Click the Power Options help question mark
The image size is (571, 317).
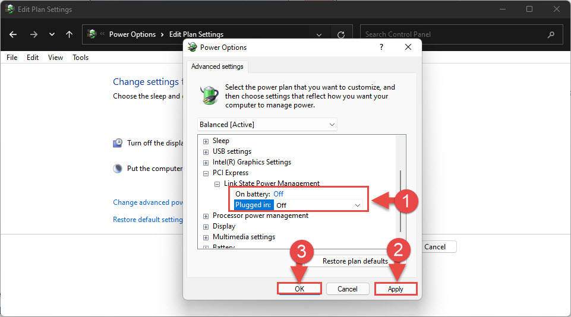pyautogui.click(x=381, y=47)
